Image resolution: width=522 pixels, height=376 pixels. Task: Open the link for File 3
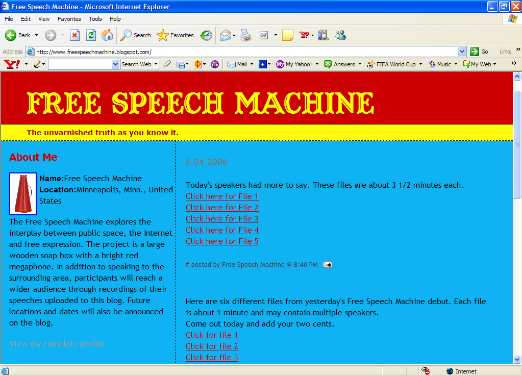coord(222,218)
